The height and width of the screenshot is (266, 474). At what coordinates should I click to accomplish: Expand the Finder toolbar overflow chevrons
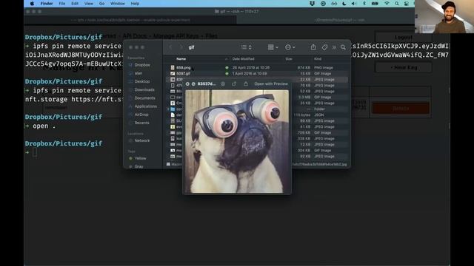pos(334,47)
